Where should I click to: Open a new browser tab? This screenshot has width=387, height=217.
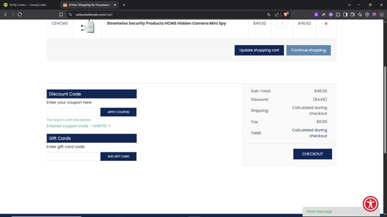coord(123,5)
